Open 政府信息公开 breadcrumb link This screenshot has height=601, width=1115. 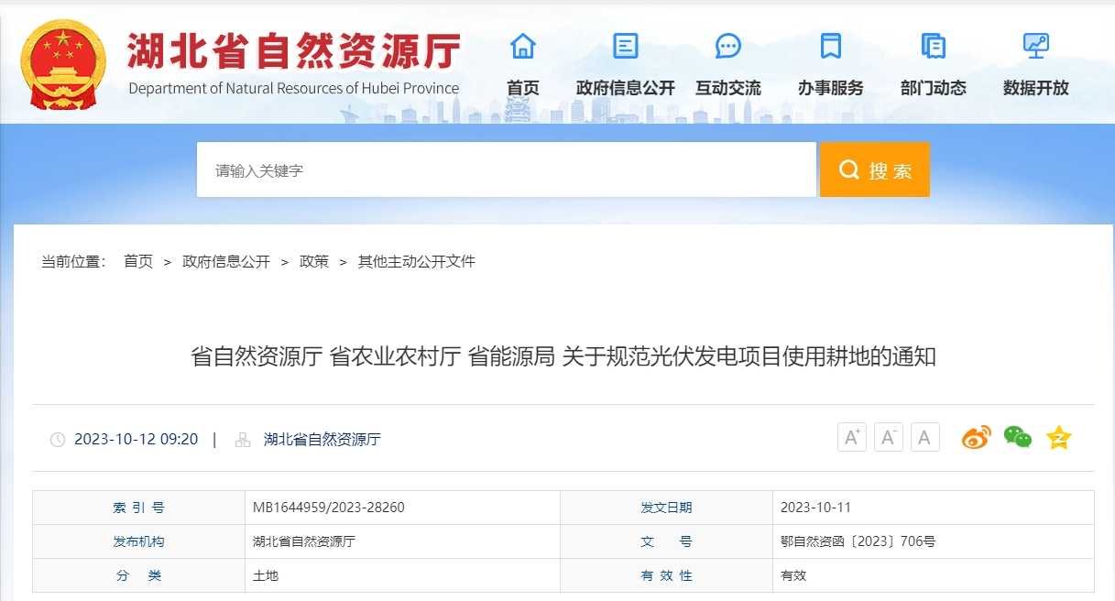226,262
